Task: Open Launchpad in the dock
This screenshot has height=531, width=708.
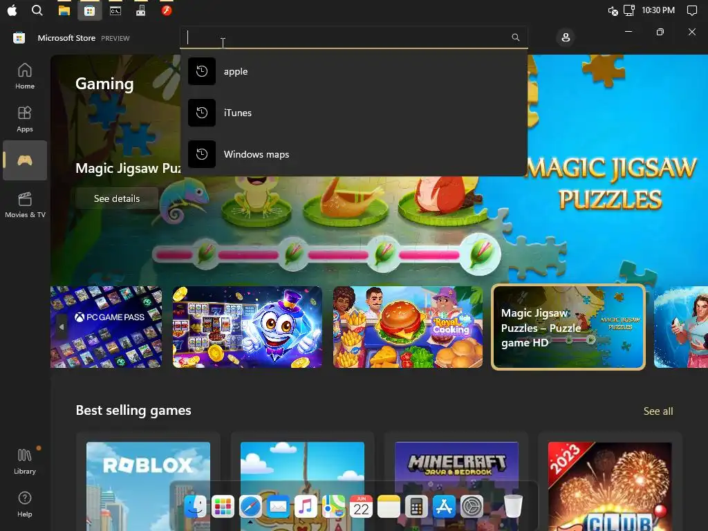Action: (223, 506)
